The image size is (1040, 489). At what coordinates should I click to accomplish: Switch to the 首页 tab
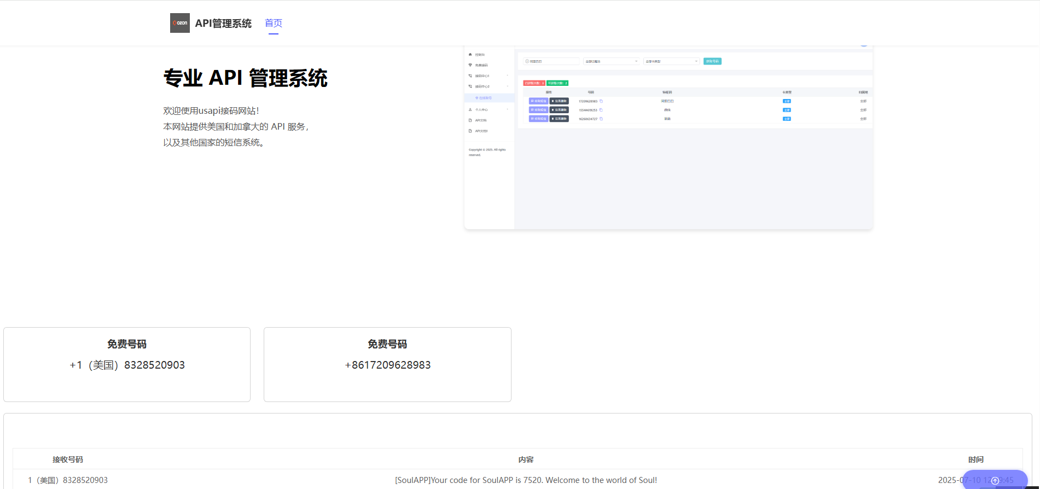(273, 23)
